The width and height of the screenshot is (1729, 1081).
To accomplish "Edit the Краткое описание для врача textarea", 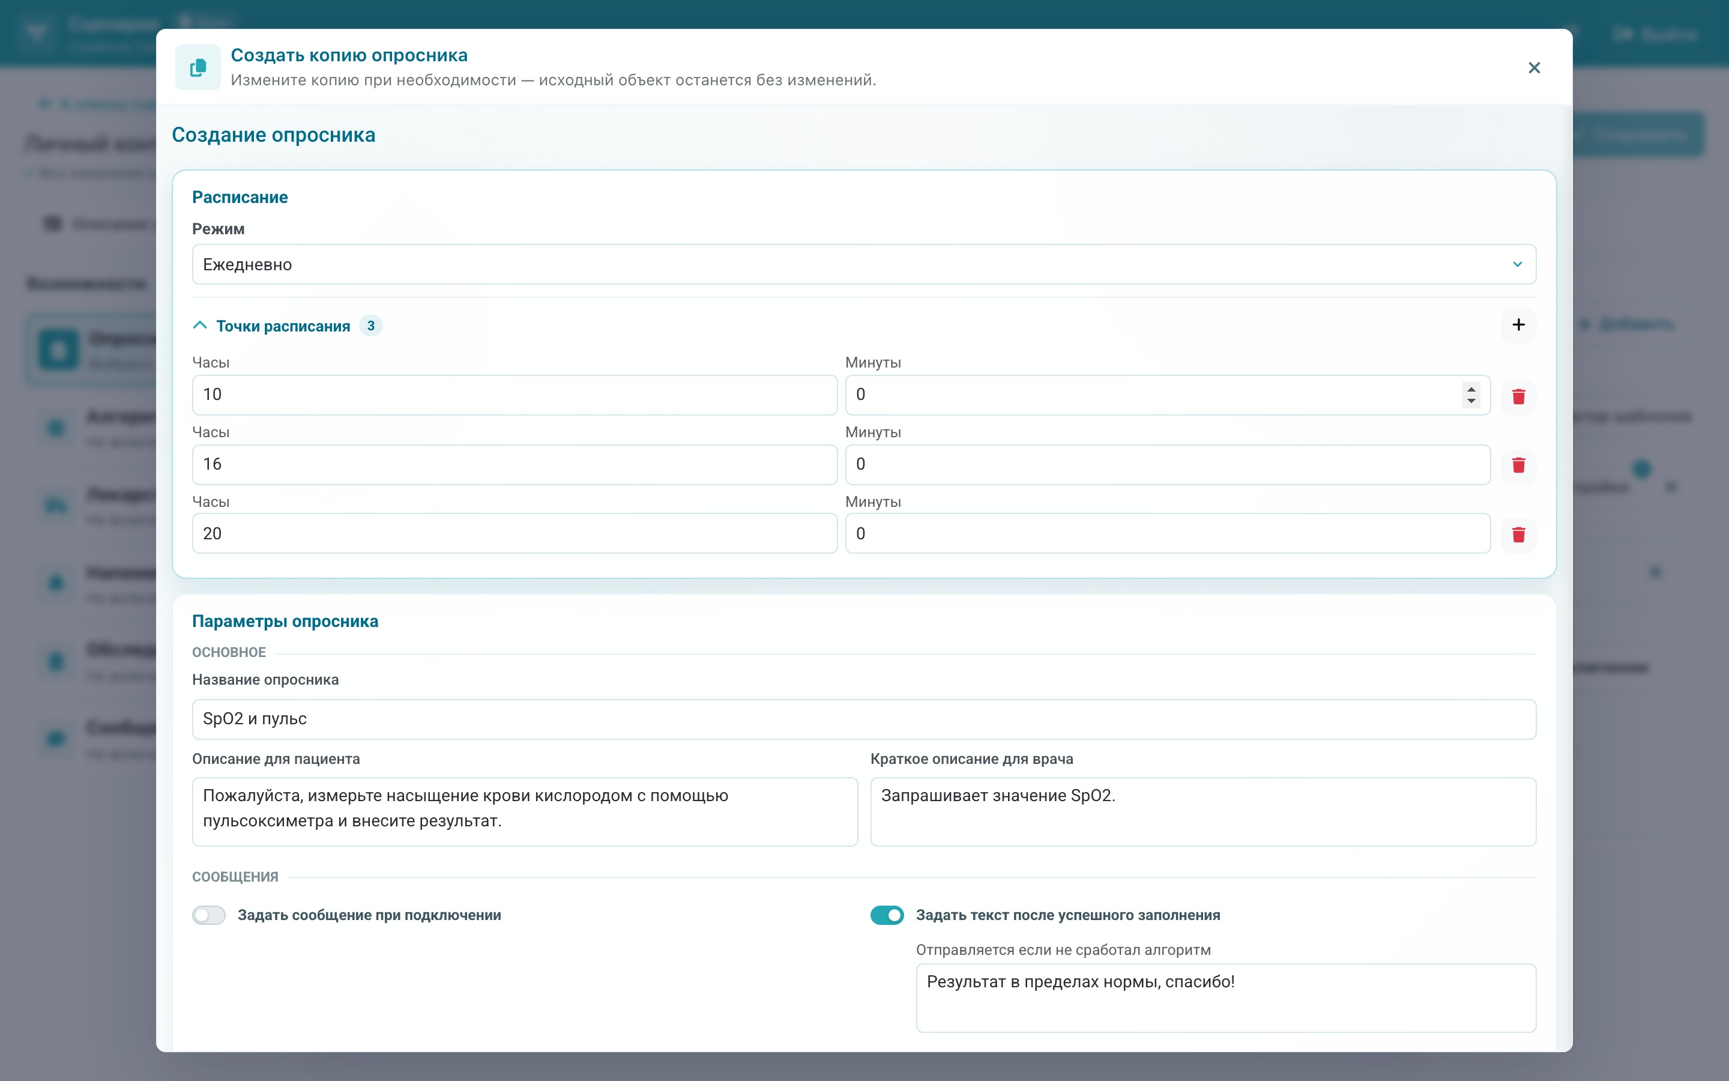I will (x=1203, y=812).
